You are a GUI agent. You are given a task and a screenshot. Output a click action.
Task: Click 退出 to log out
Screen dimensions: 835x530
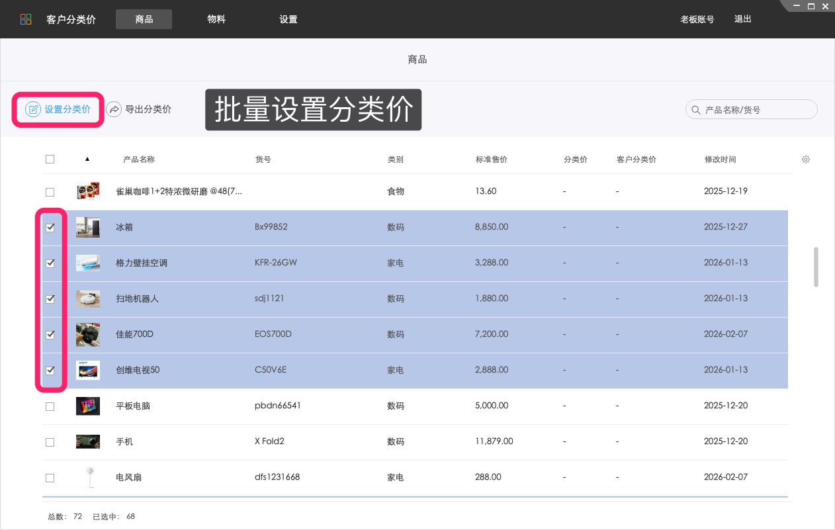(x=742, y=19)
